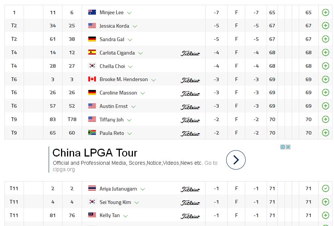Expand Sandra Gal's scorecard chevron

[130, 40]
